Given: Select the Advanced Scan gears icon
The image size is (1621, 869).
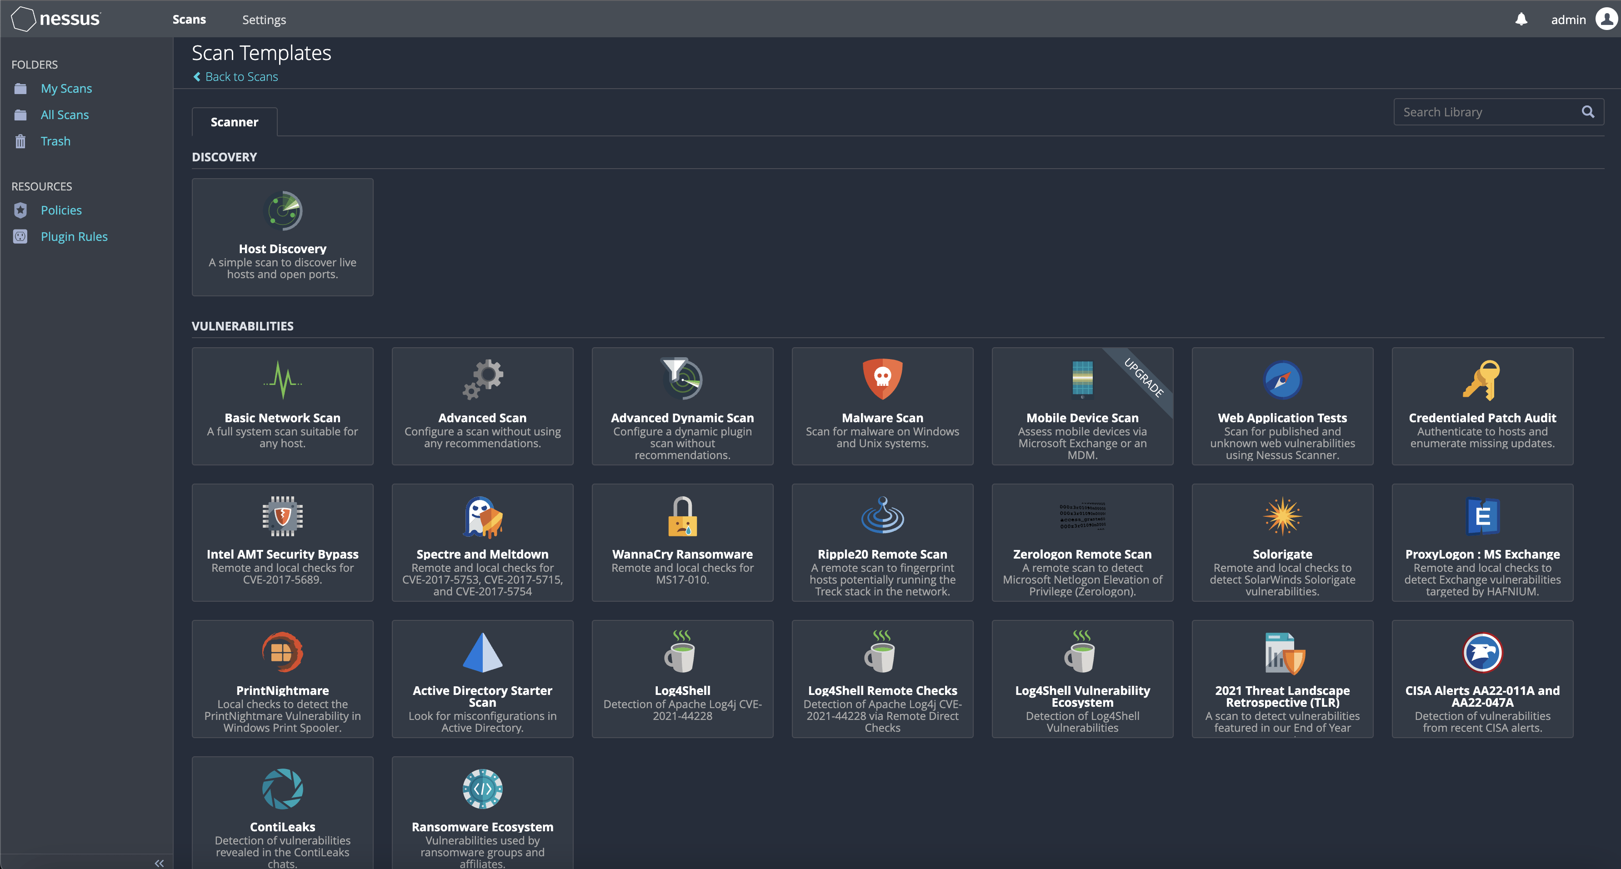Looking at the screenshot, I should pos(483,380).
